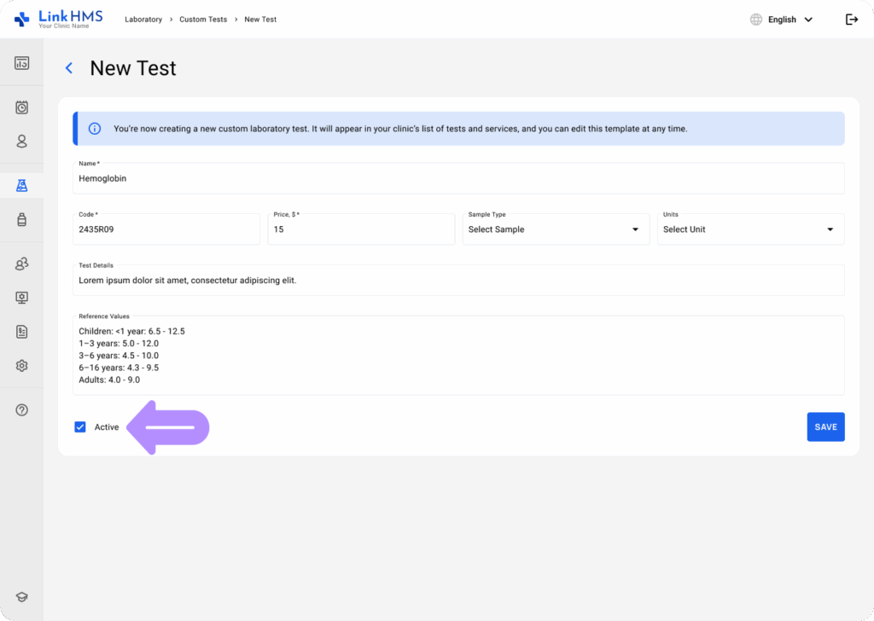Open the settings gear sidebar icon
The height and width of the screenshot is (621, 874).
(x=21, y=366)
